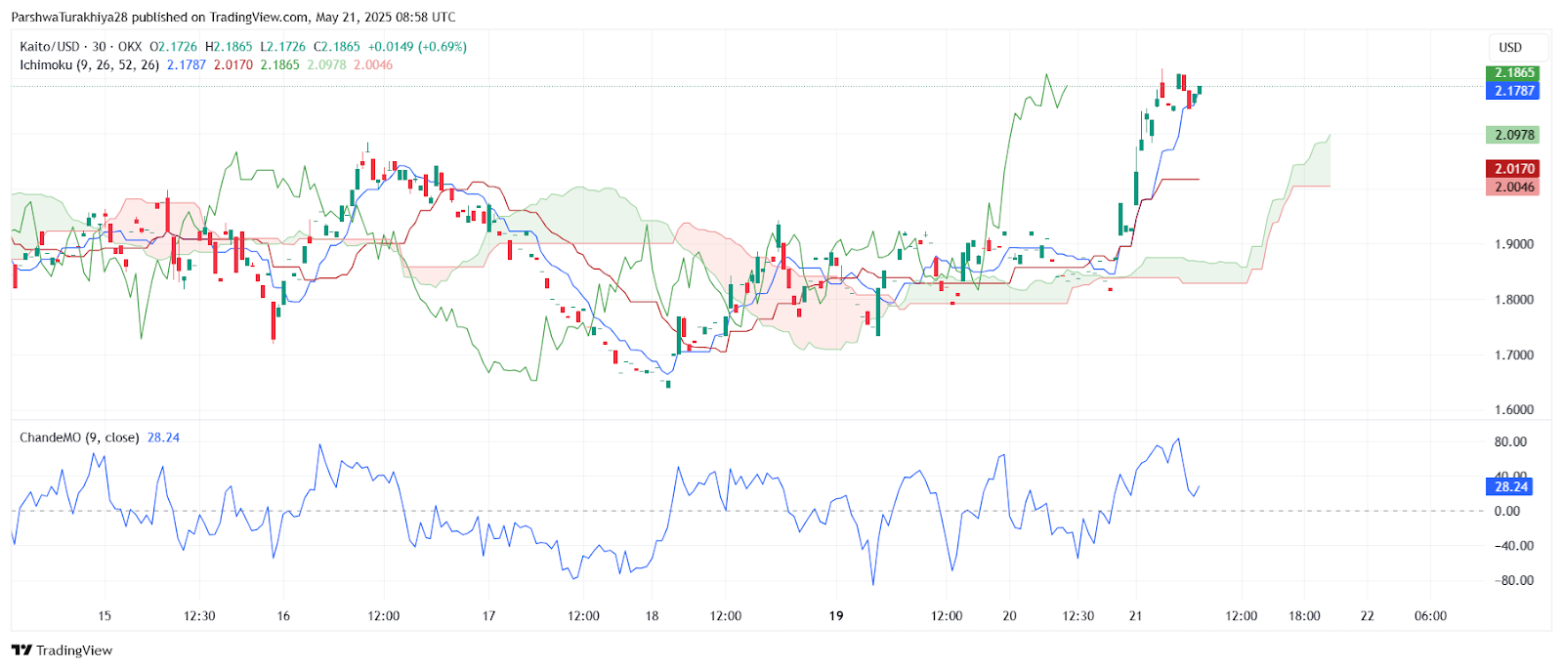Click the 80.00 level on oscillator scale
Image resolution: width=1563 pixels, height=669 pixels.
[1510, 441]
